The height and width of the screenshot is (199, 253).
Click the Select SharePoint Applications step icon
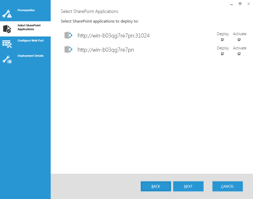(x=7, y=29)
